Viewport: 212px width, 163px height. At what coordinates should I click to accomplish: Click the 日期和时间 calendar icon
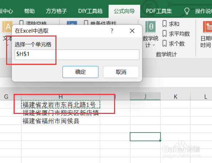pos(208,27)
